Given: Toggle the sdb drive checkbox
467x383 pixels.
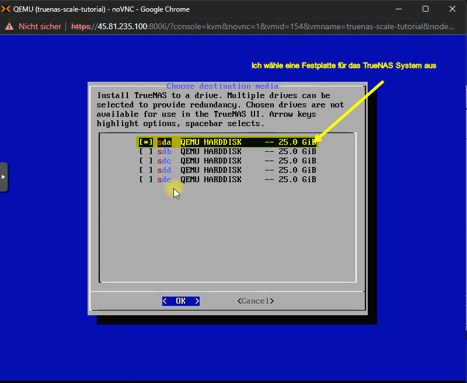Looking at the screenshot, I should coord(146,151).
